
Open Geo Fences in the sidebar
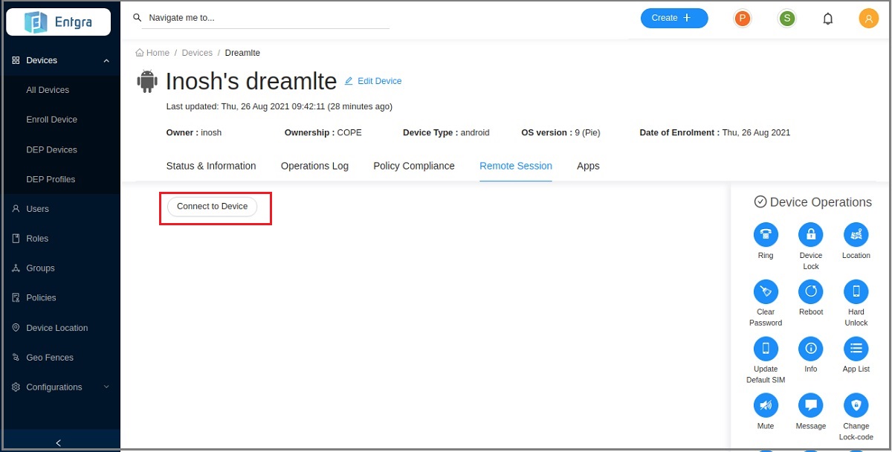[49, 358]
